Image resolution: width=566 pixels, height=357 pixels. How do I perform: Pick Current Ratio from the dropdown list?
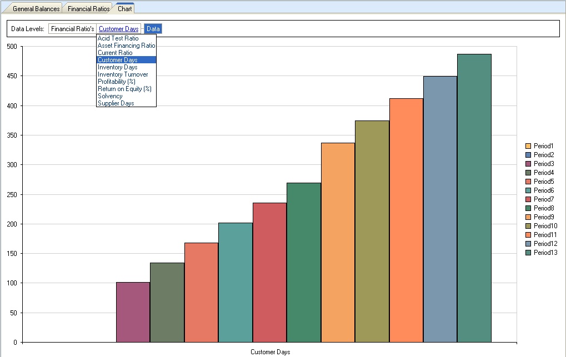(115, 53)
